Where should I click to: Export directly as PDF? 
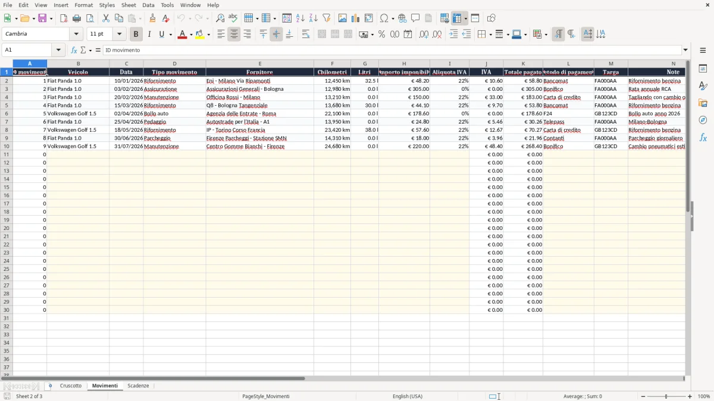point(64,18)
